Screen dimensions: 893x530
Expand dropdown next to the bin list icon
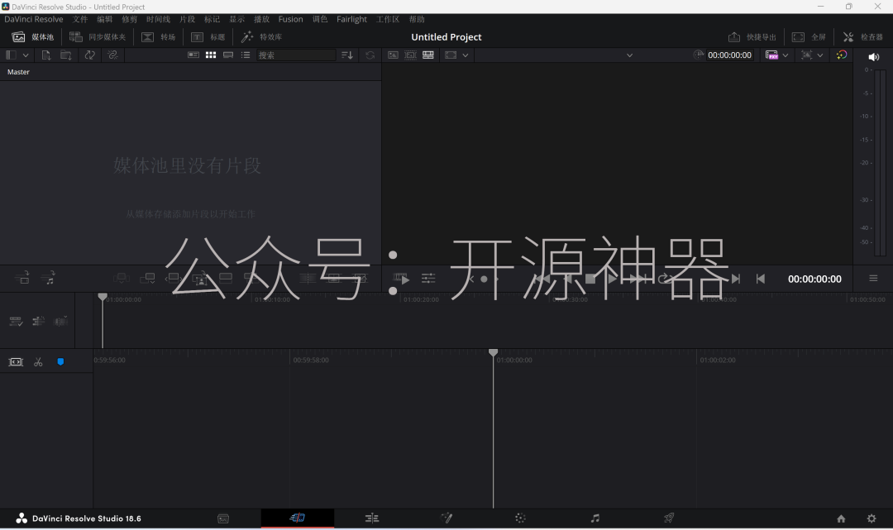pos(26,55)
